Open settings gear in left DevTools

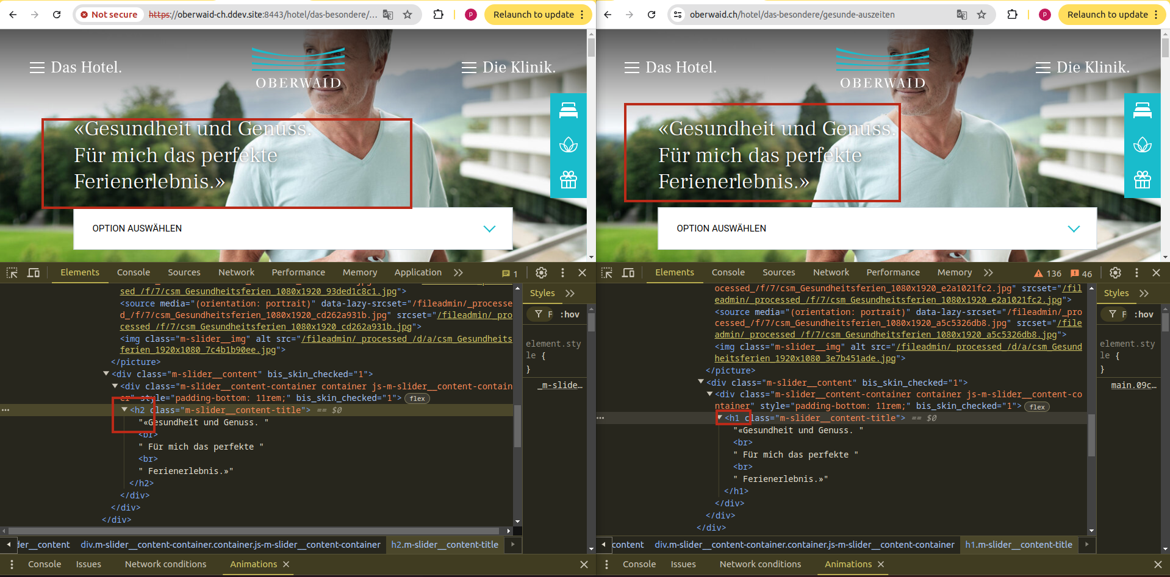541,272
